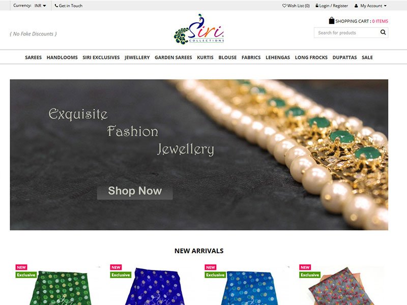Open the green polka dot saree thumbnail
This screenshot has width=407, height=305.
point(59,285)
